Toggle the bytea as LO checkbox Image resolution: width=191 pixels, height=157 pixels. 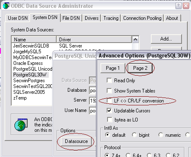pos(110,119)
